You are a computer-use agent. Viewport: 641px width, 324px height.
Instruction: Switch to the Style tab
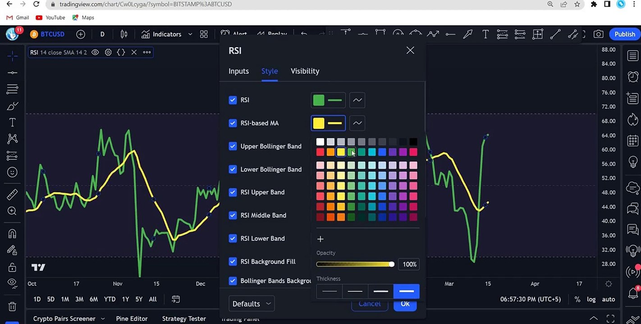click(x=270, y=71)
